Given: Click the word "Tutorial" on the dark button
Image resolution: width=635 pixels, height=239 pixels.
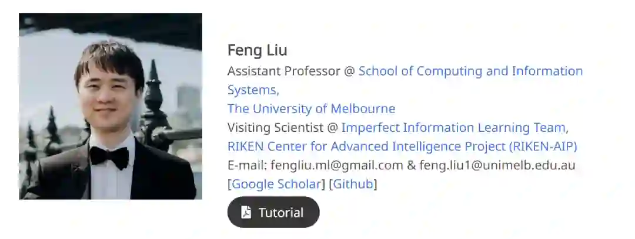Looking at the screenshot, I should 281,213.
